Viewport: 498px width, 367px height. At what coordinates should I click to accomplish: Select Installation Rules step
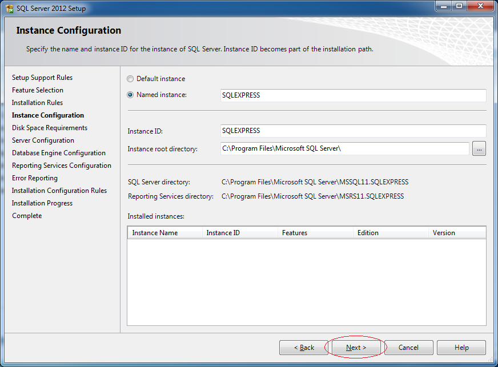point(37,103)
